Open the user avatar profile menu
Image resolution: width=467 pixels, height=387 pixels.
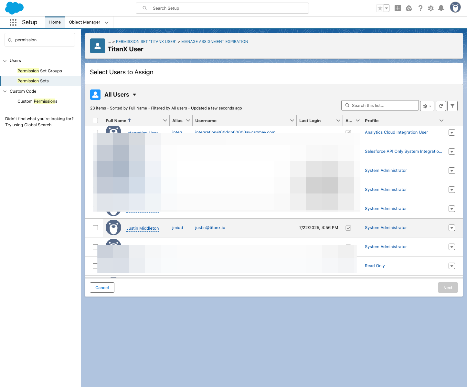455,7
